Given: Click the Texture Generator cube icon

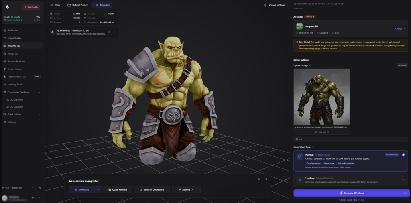Looking at the screenshot, I should pos(5,61).
